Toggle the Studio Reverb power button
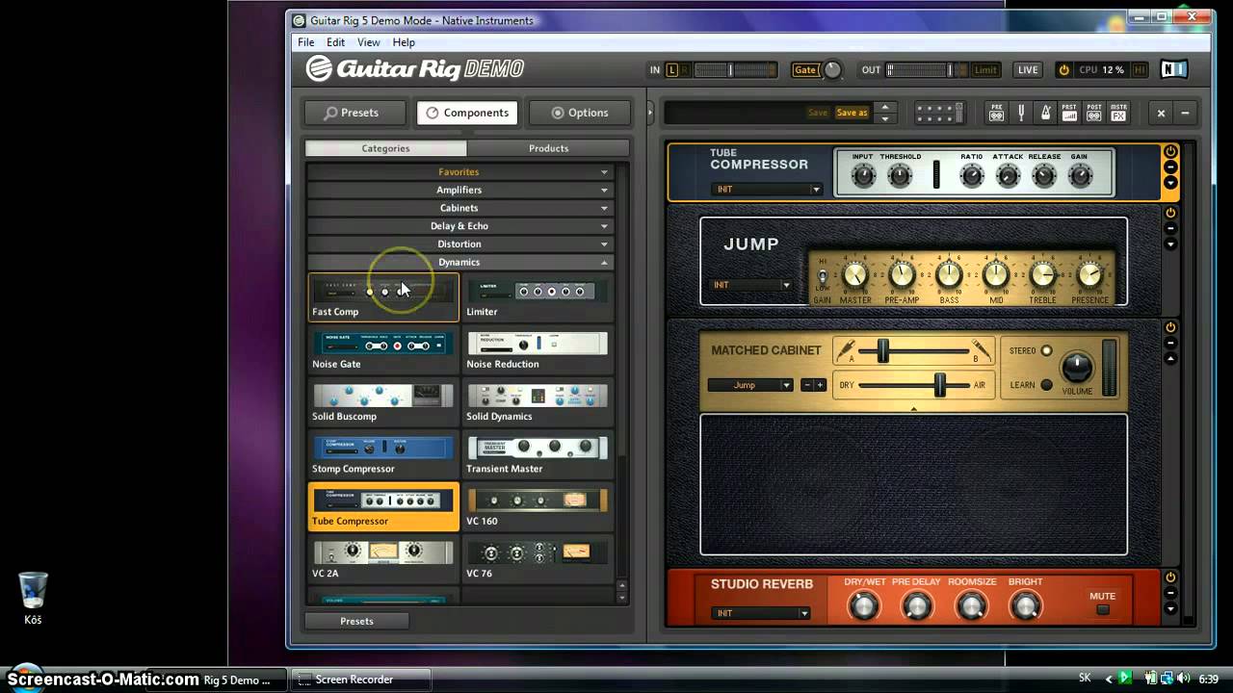 coord(1170,577)
